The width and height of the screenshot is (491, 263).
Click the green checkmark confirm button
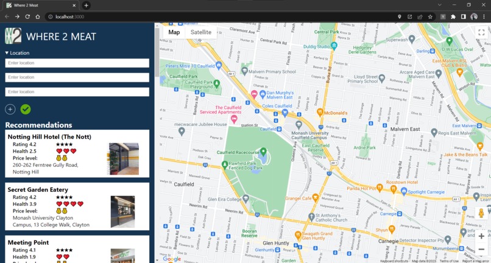pyautogui.click(x=26, y=109)
